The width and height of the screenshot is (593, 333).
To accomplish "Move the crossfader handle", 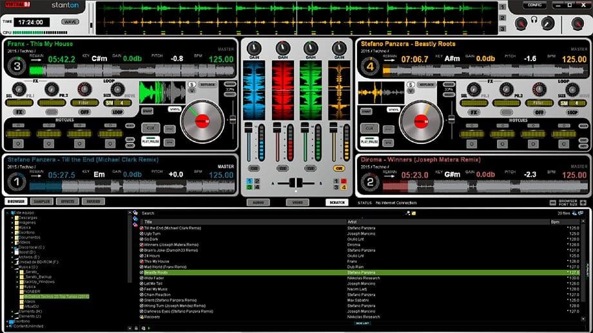I will pyautogui.click(x=296, y=183).
